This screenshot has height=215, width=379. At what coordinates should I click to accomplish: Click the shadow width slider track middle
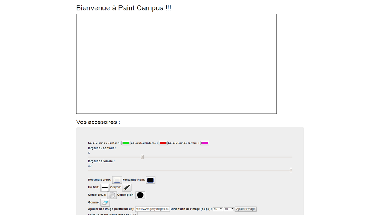[x=190, y=170]
